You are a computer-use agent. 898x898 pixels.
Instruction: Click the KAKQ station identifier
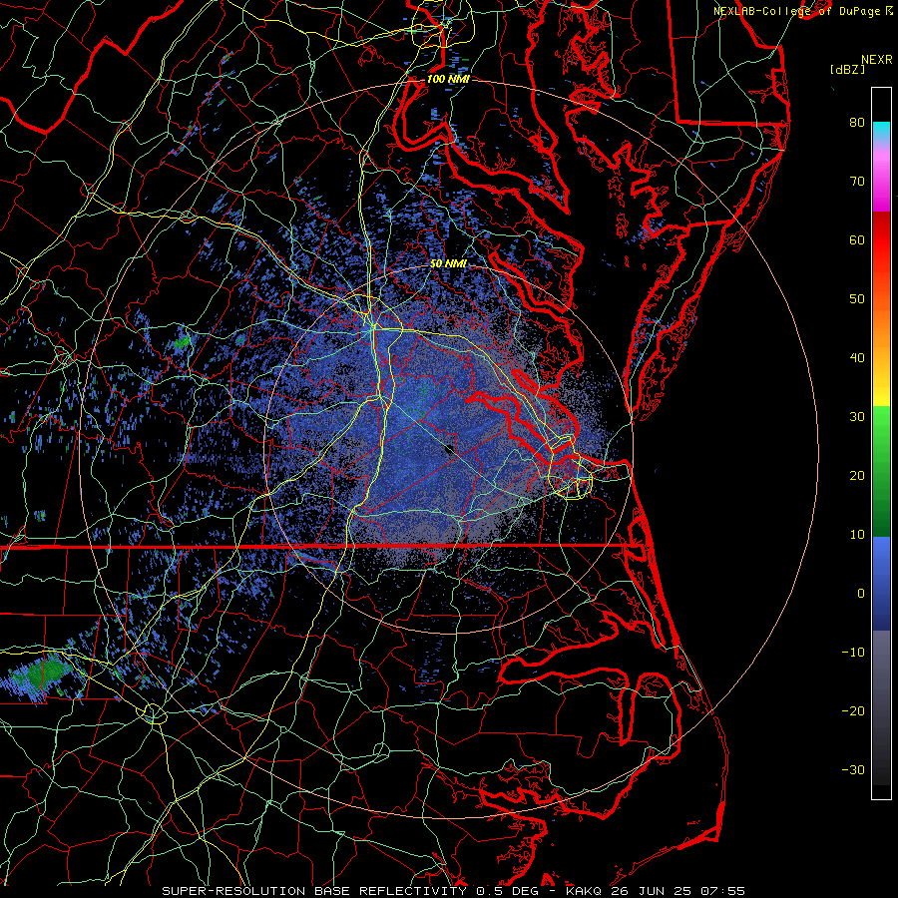point(584,891)
